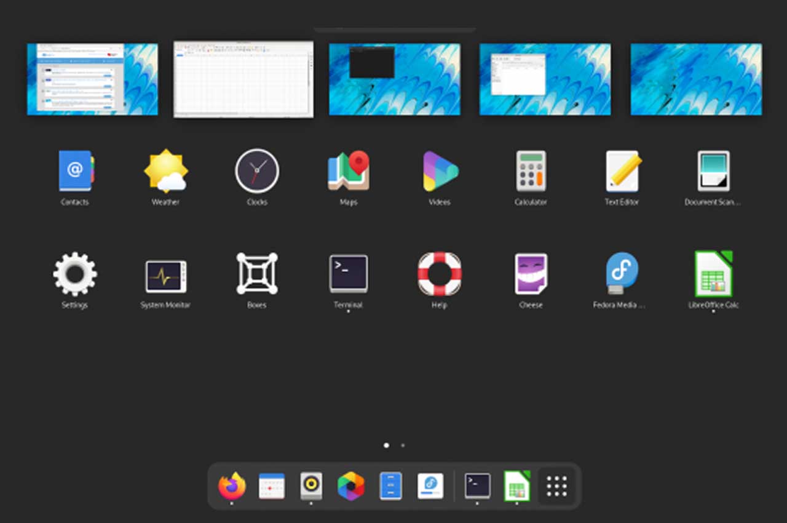Launch the Weather app
This screenshot has width=787, height=523.
(x=165, y=171)
